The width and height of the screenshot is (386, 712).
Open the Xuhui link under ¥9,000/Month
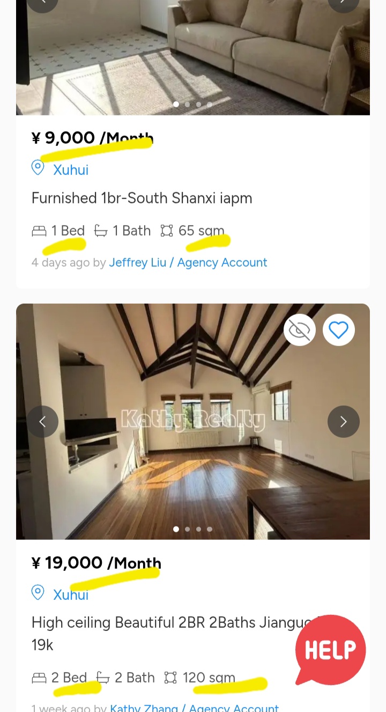tap(71, 170)
